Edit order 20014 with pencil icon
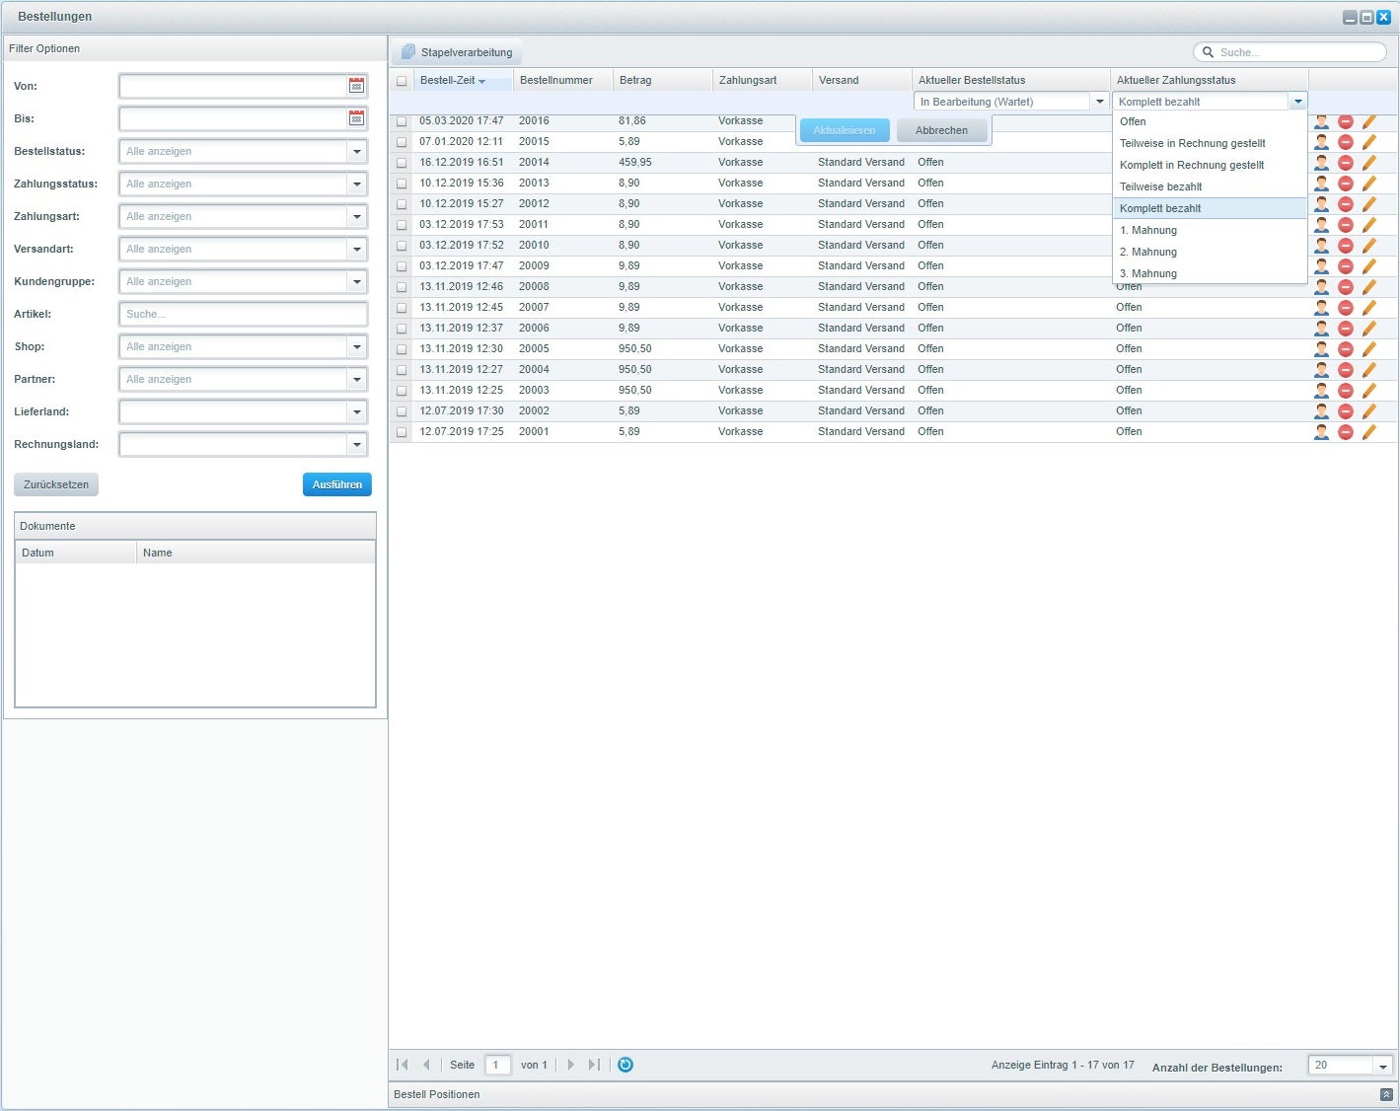This screenshot has height=1111, width=1400. pos(1368,163)
